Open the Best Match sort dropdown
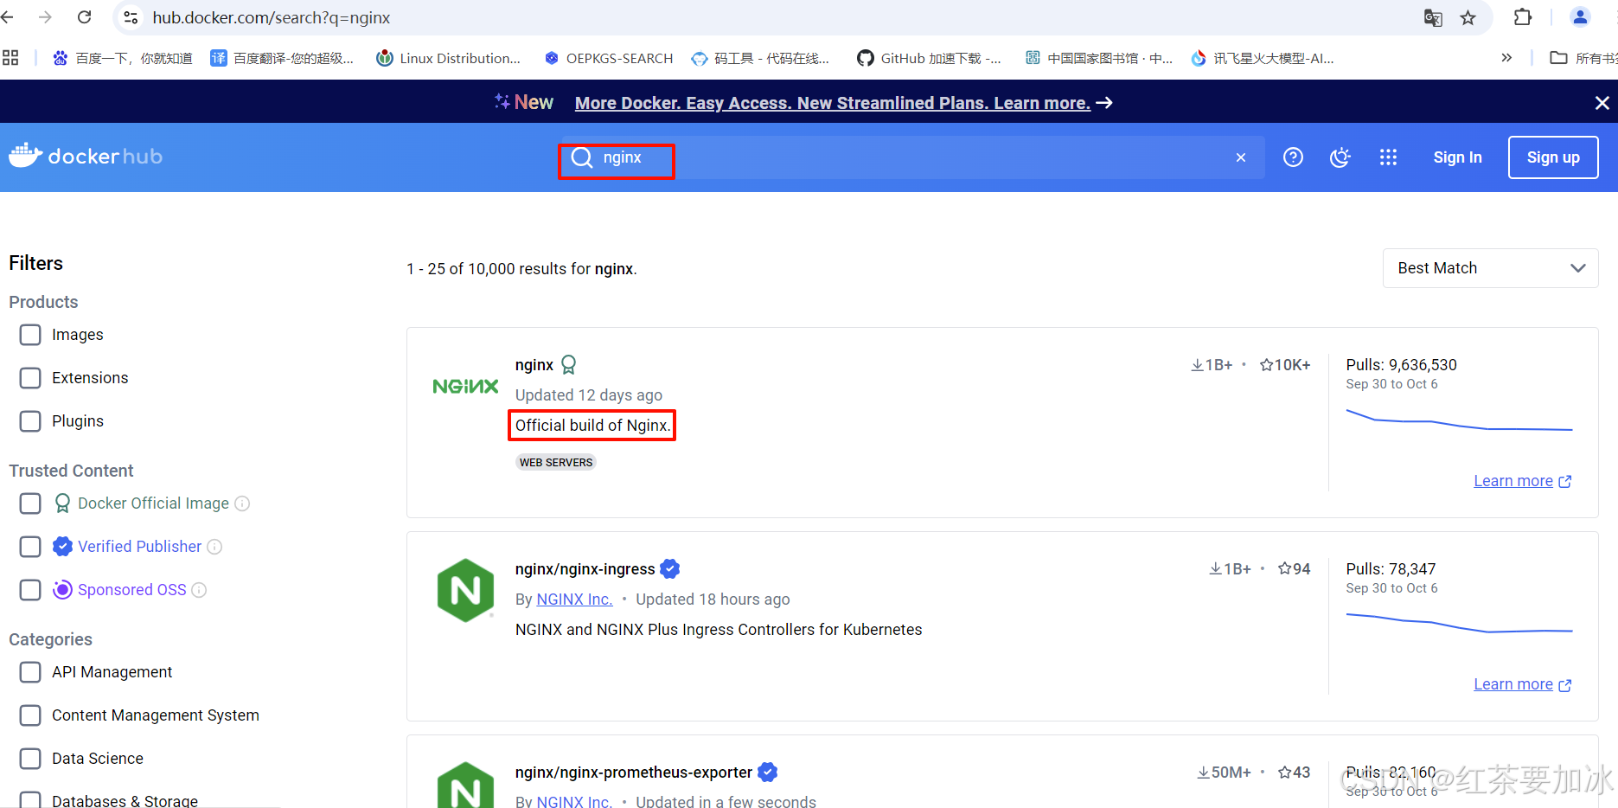1618x808 pixels. point(1491,268)
